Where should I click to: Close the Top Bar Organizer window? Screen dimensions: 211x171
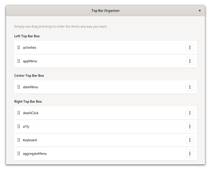(x=200, y=11)
